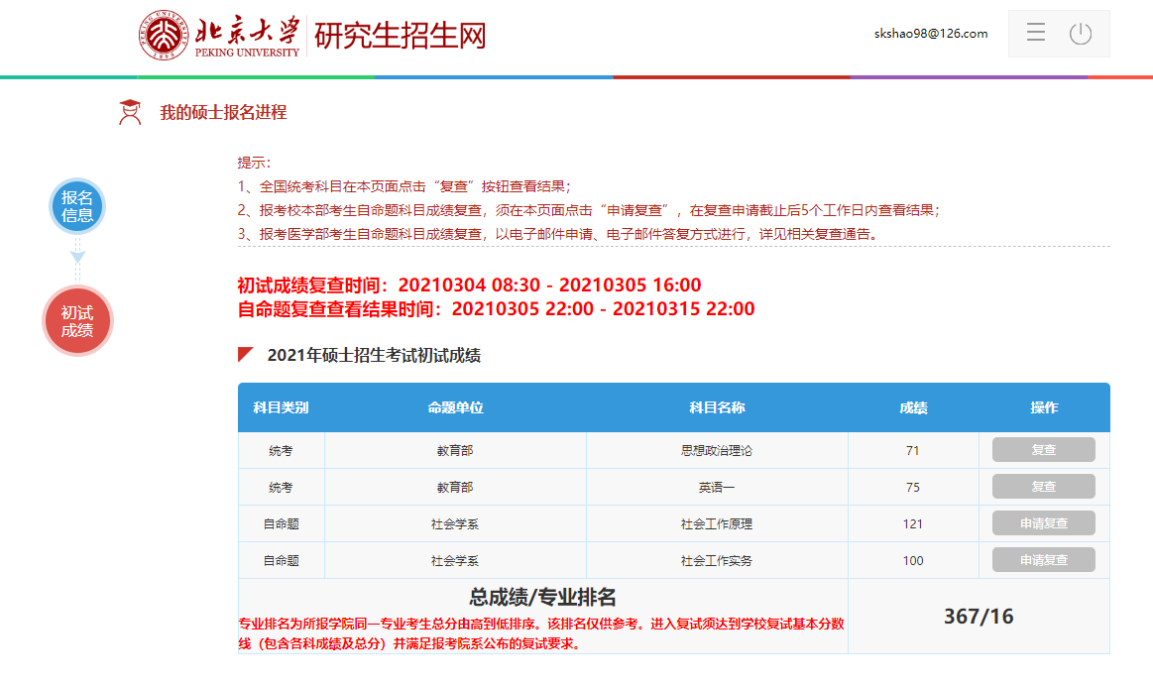Click the 科目名称 column header

pos(717,407)
